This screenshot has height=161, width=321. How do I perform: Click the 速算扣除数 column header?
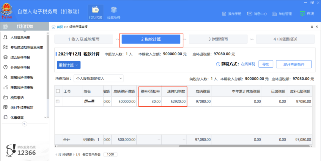click(x=174, y=91)
